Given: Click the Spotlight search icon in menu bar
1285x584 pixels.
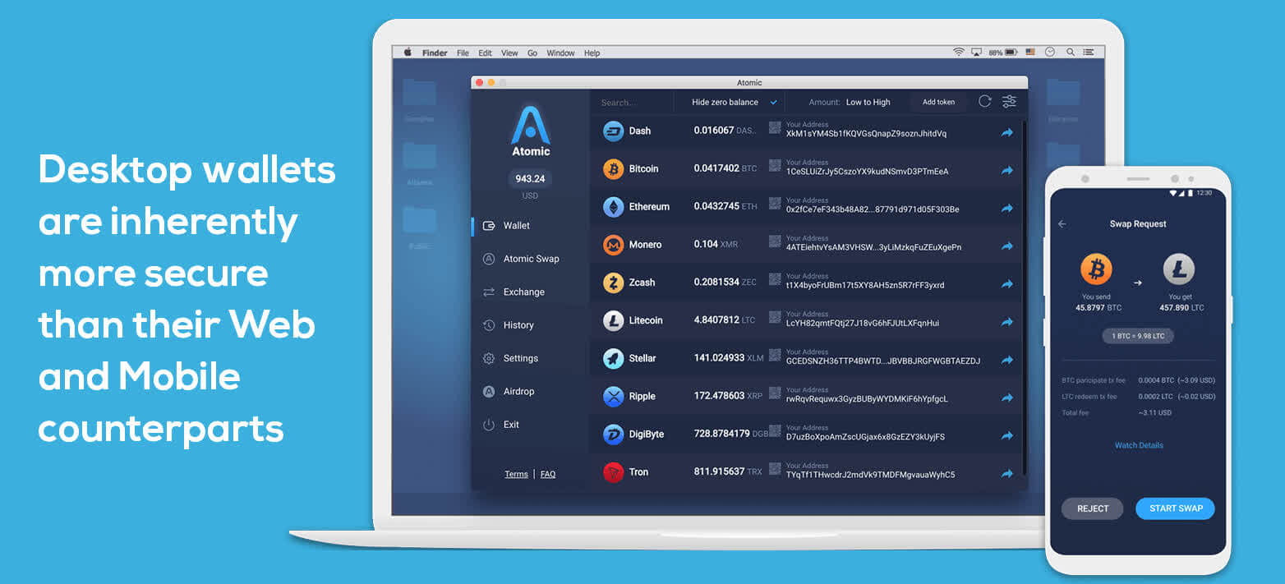Looking at the screenshot, I should point(1071,53).
